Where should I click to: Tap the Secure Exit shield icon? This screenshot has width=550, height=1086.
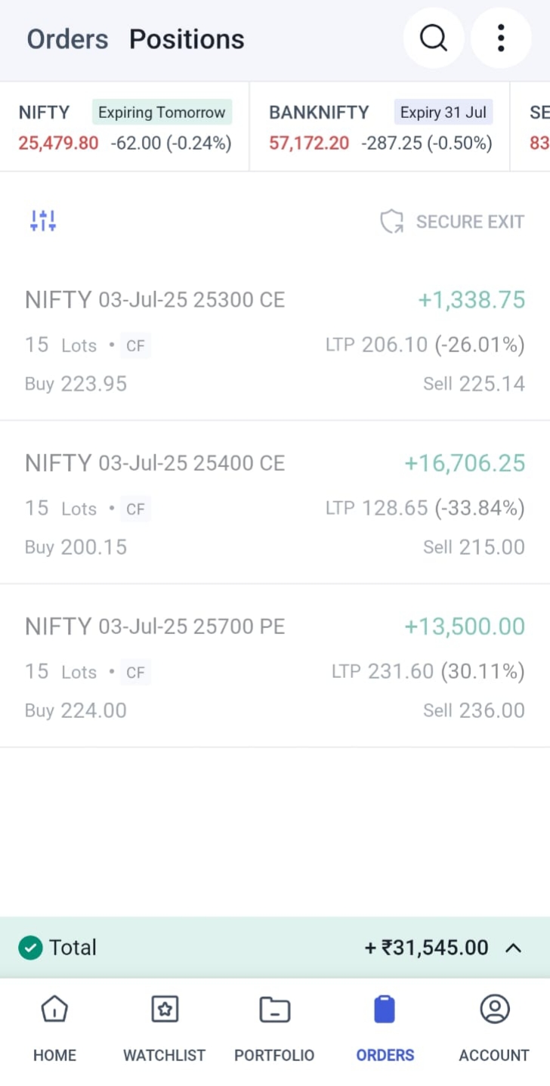[x=391, y=221]
